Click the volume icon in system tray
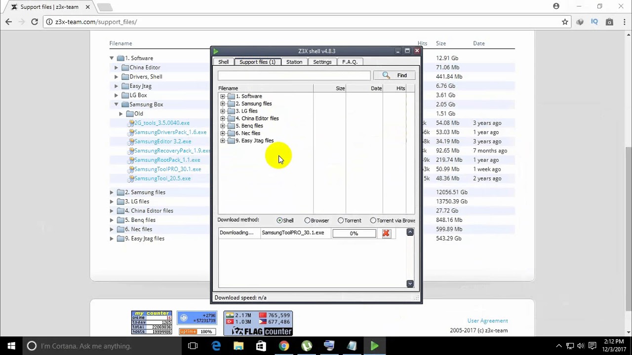Image resolution: width=632 pixels, height=355 pixels. (x=581, y=346)
